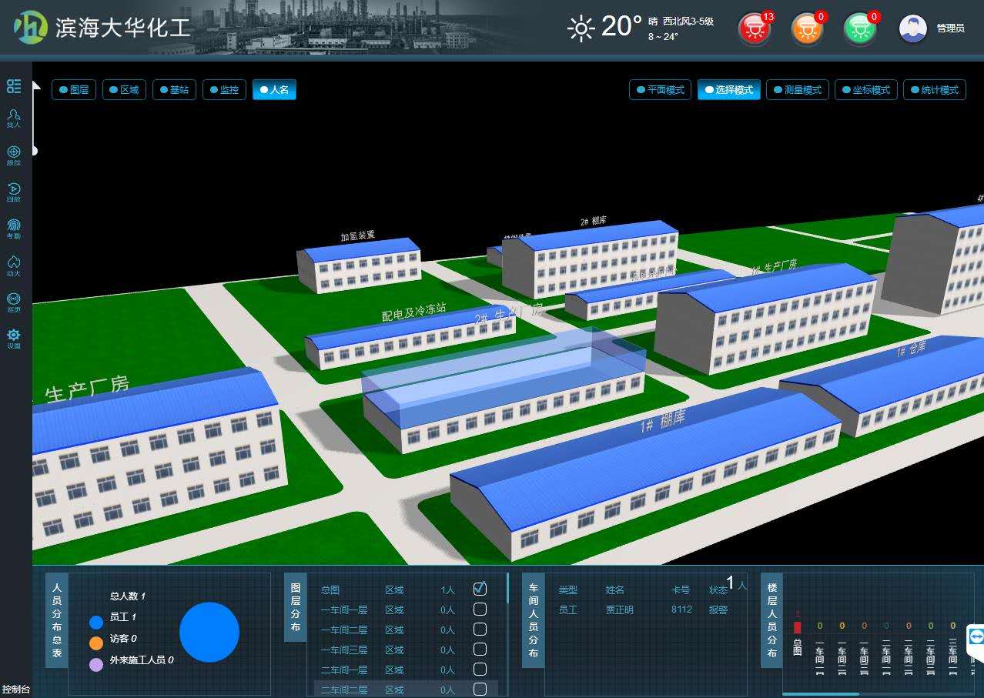984x698 pixels.
Task: Toggle the 人名 name display button
Action: coord(274,90)
